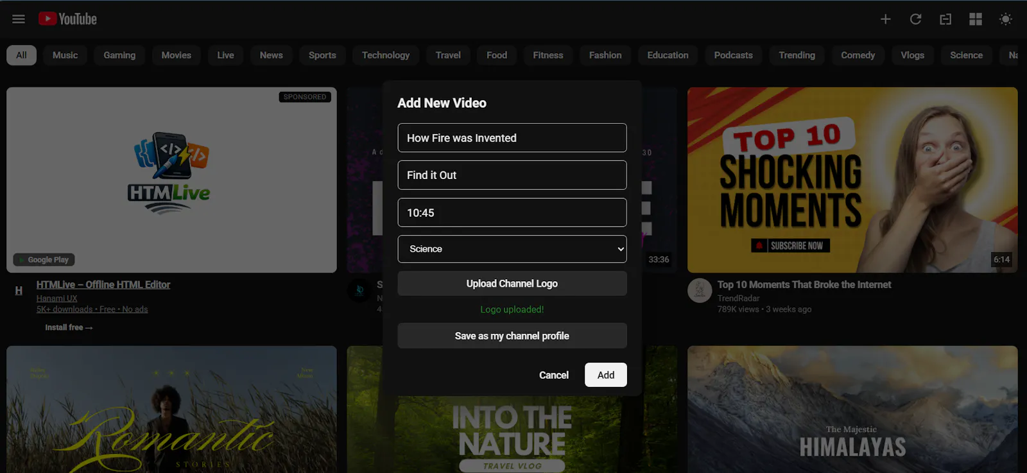Click the export icon in header
Image resolution: width=1027 pixels, height=473 pixels.
(945, 19)
